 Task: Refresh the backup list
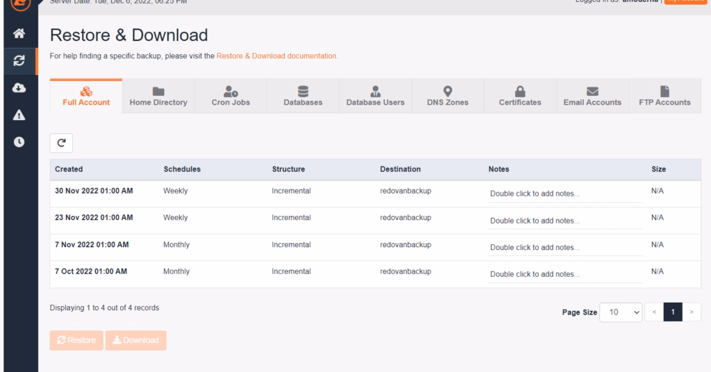pos(61,143)
